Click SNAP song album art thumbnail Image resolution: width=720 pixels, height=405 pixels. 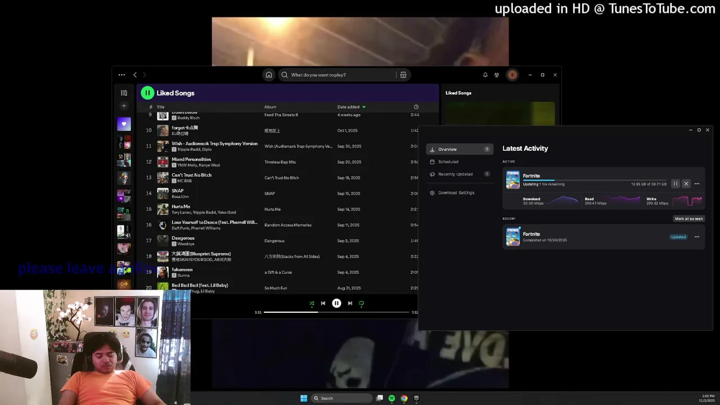pos(163,193)
